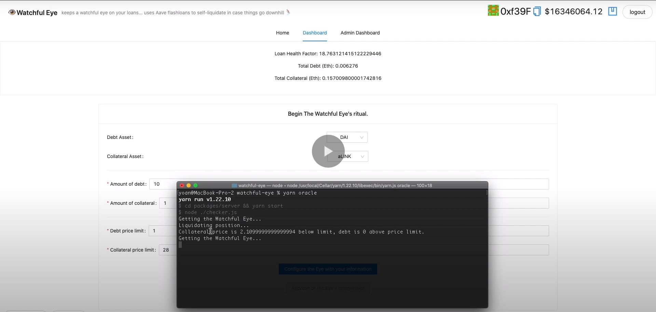This screenshot has width=656, height=312.
Task: Click the Watchful Eye logo icon
Action: (12, 12)
